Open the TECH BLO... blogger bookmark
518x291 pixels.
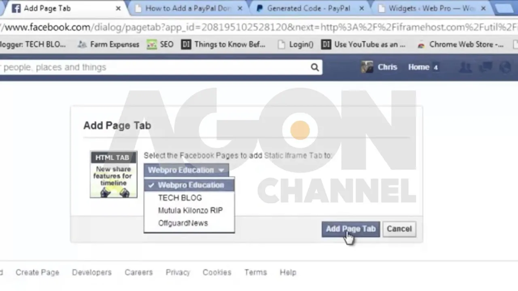(32, 44)
